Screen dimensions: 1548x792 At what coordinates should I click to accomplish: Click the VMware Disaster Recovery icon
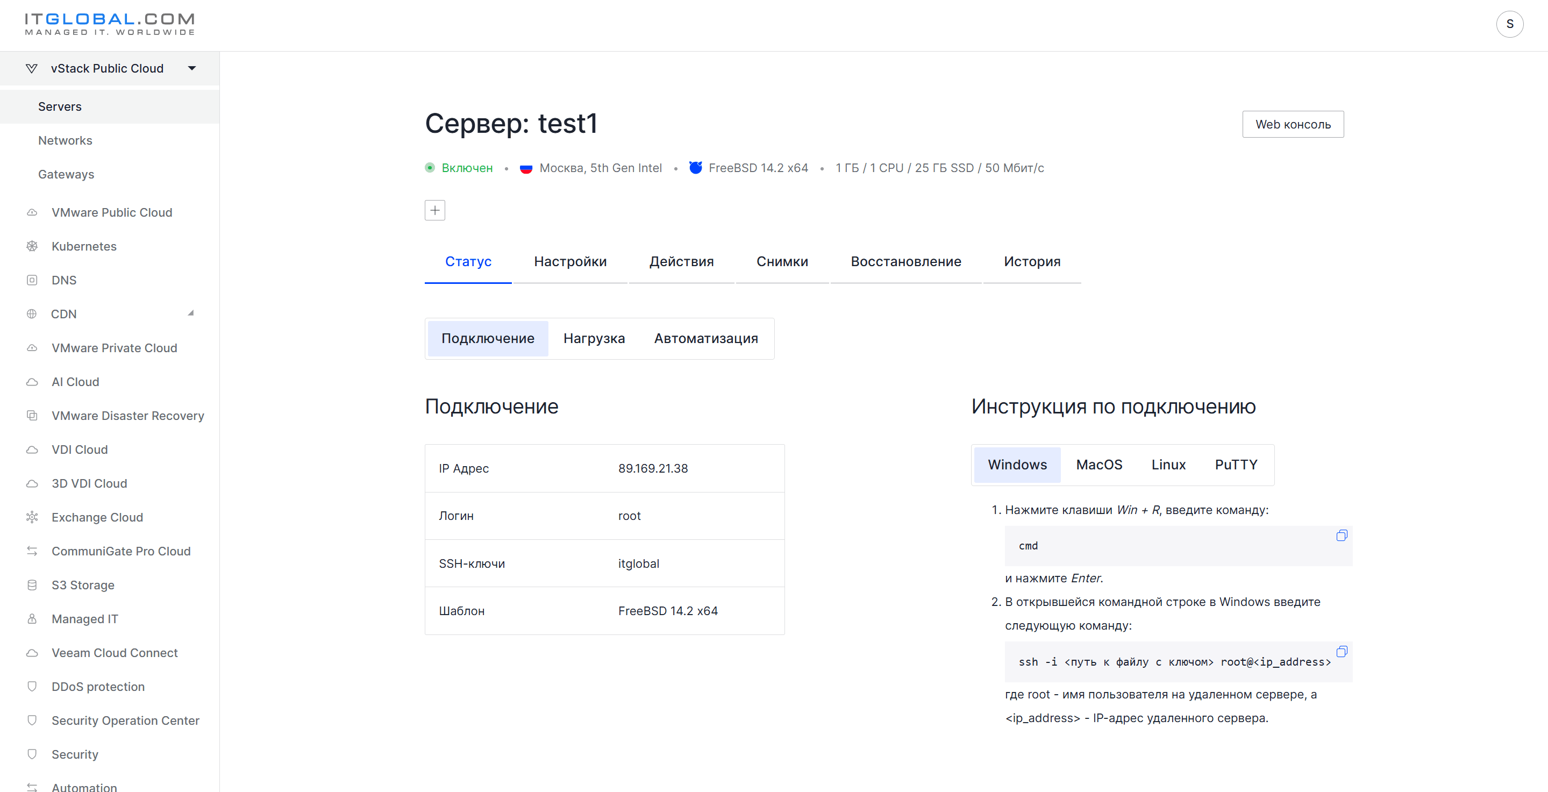coord(32,416)
